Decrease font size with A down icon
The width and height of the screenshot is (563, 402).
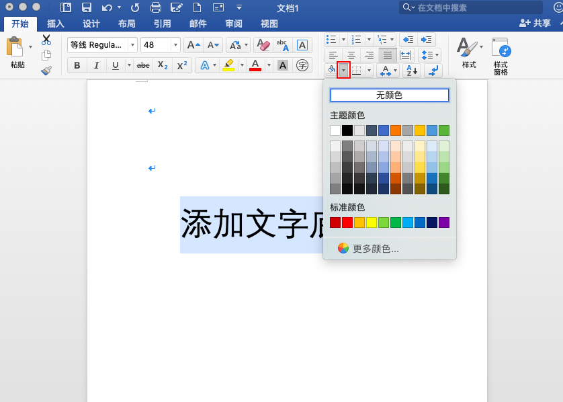(213, 45)
